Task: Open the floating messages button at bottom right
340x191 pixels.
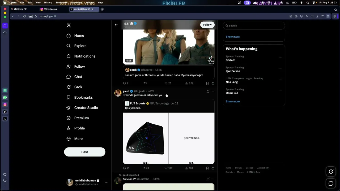Action: (x=331, y=183)
